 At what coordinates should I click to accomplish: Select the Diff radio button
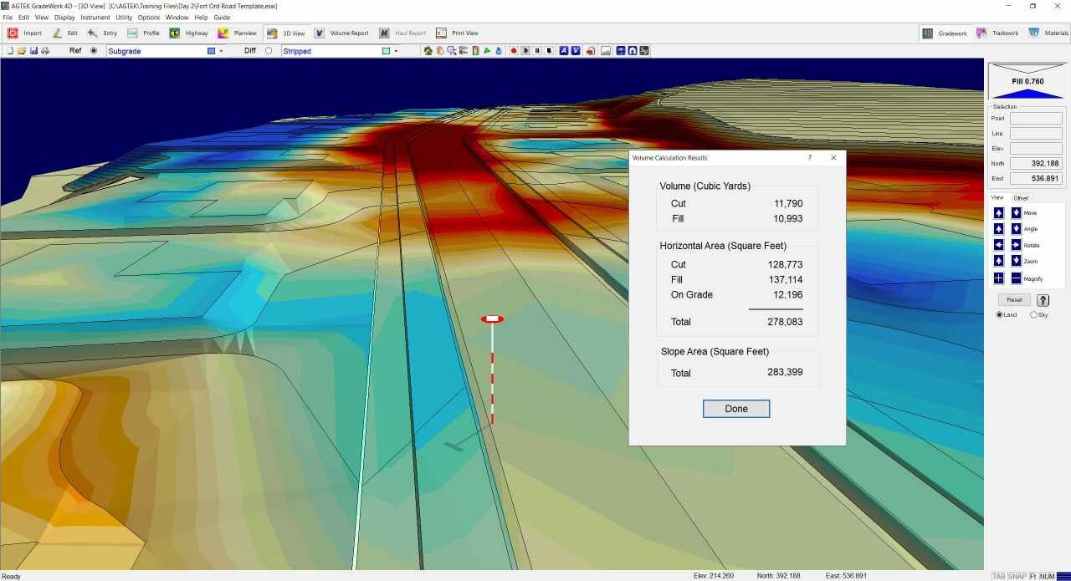tap(269, 51)
